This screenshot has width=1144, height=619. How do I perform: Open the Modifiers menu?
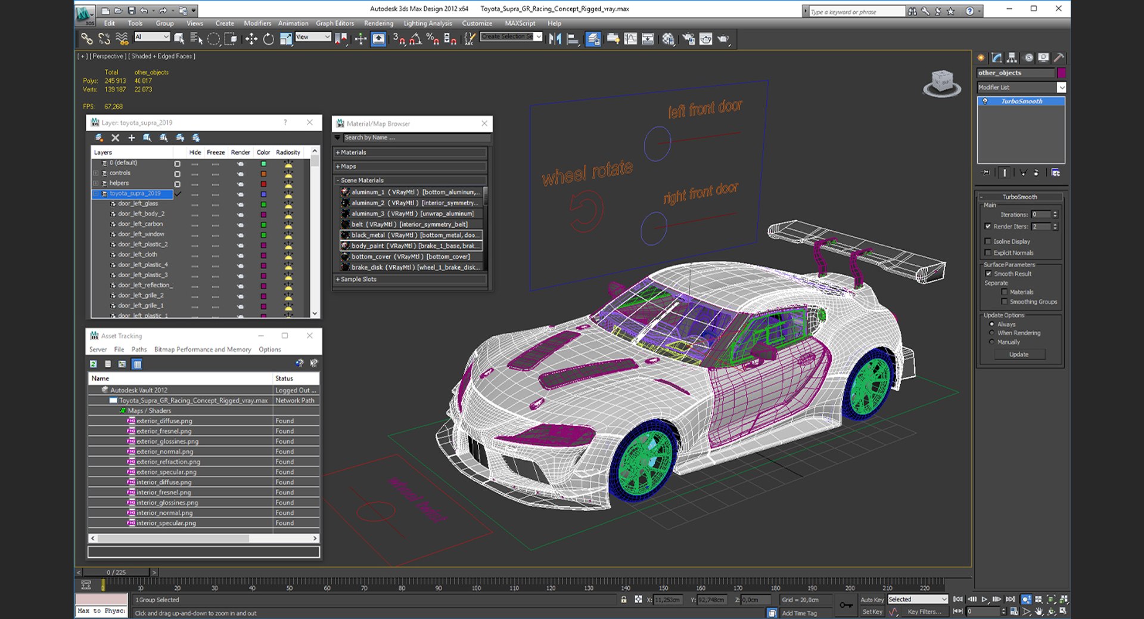tap(257, 23)
